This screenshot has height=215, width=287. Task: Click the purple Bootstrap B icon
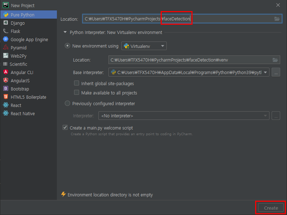[6, 88]
